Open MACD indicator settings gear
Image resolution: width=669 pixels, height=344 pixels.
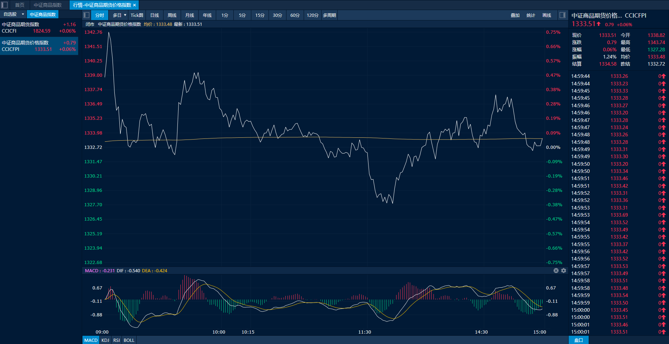[x=564, y=270]
